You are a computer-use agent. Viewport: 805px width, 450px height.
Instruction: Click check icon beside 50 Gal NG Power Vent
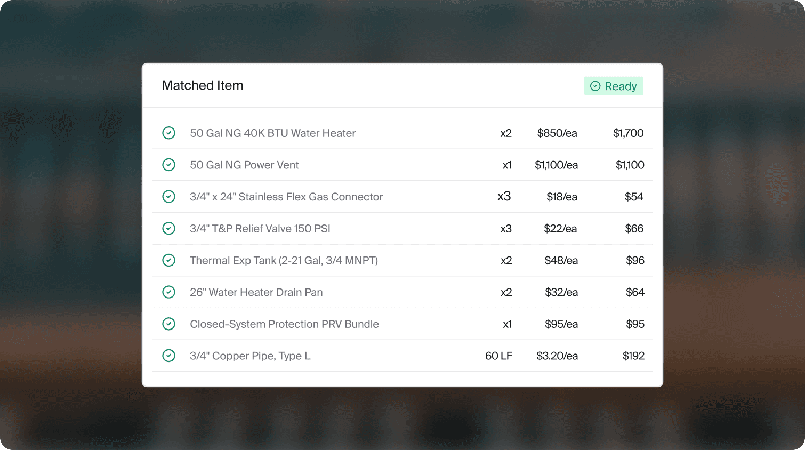(x=168, y=165)
